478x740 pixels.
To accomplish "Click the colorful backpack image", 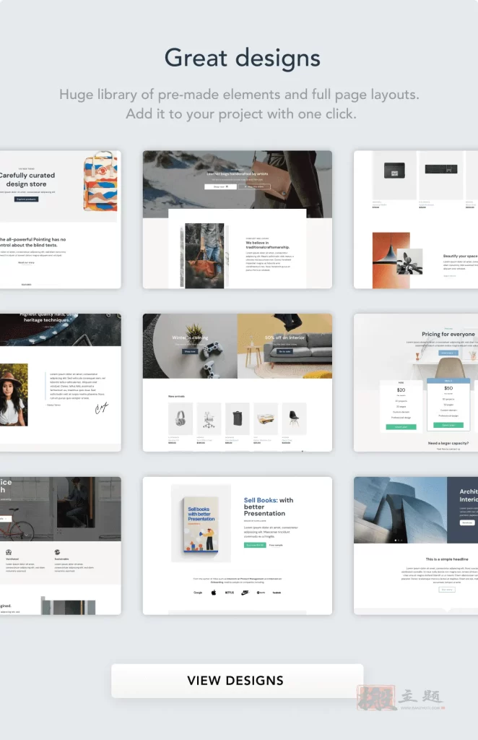I will [x=100, y=181].
